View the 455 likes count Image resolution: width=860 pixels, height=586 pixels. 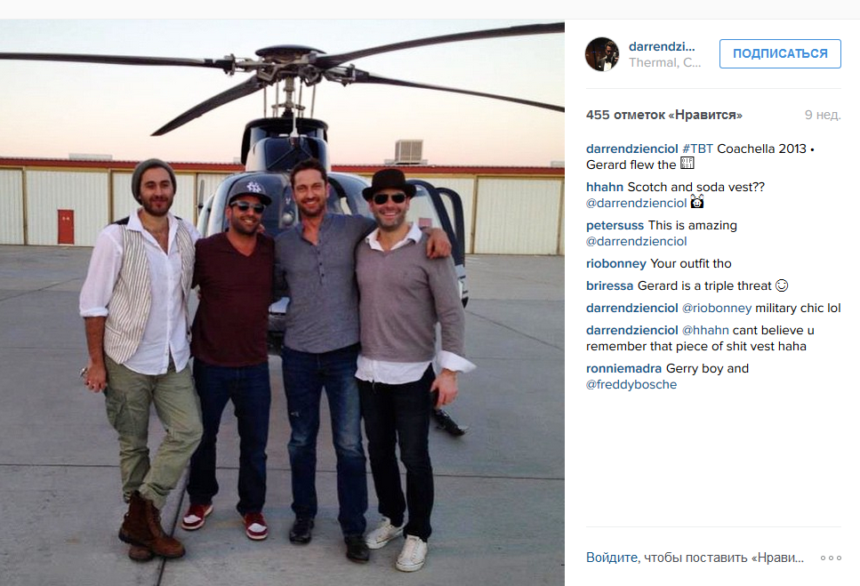coord(663,115)
